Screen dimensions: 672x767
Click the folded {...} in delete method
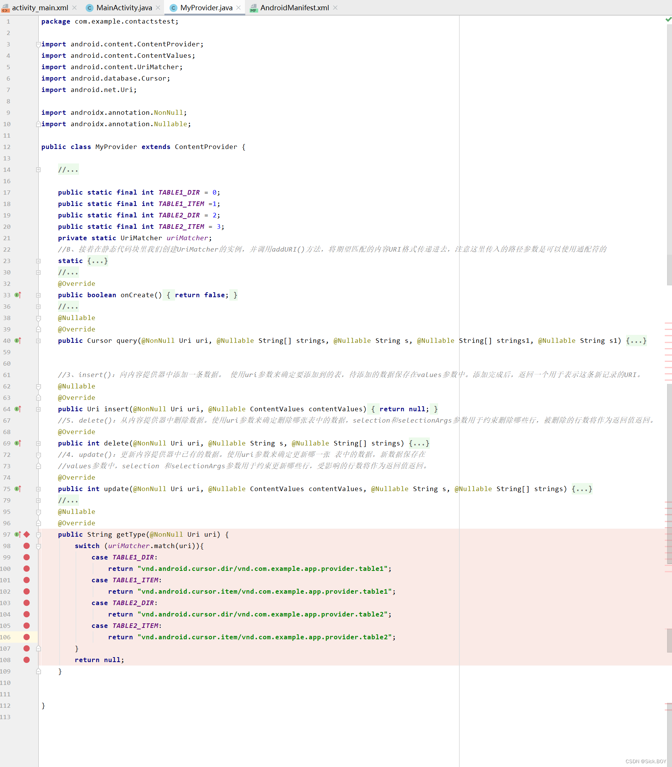click(x=419, y=443)
